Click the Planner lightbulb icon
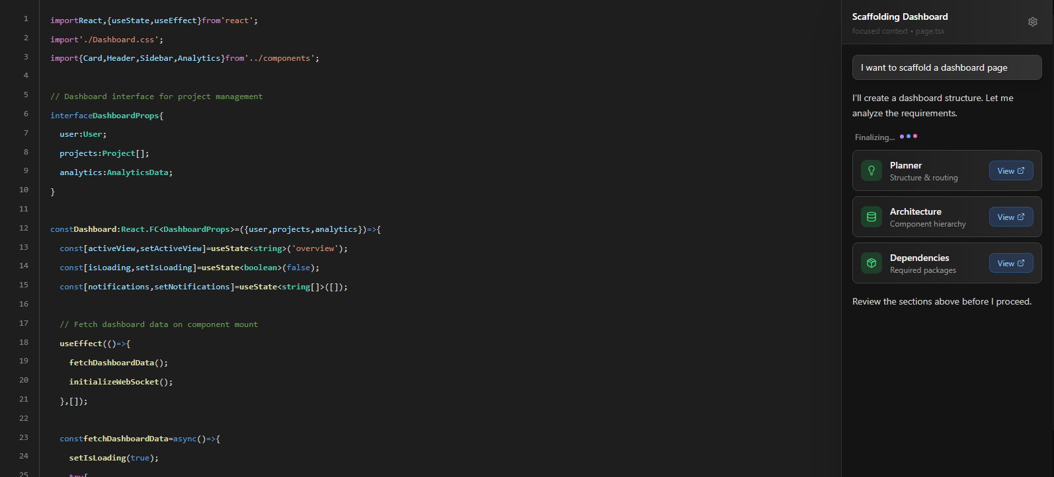This screenshot has height=477, width=1054. (x=872, y=170)
